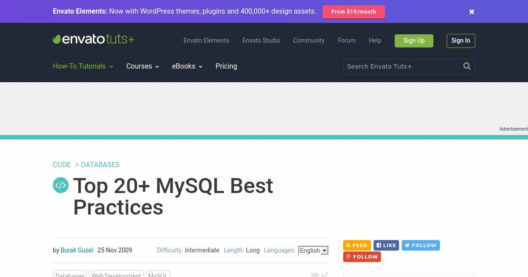Open the Languages English dropdown
The width and height of the screenshot is (528, 277).
313,251
